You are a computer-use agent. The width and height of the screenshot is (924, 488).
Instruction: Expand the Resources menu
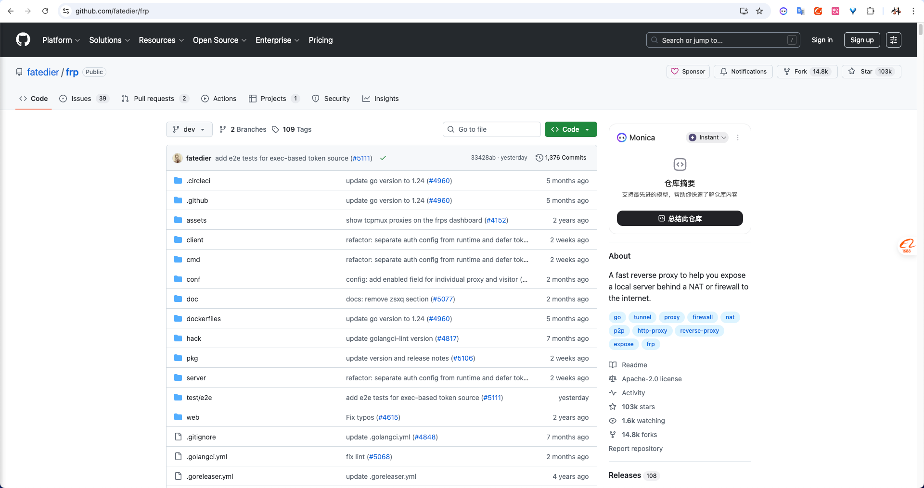tap(161, 40)
